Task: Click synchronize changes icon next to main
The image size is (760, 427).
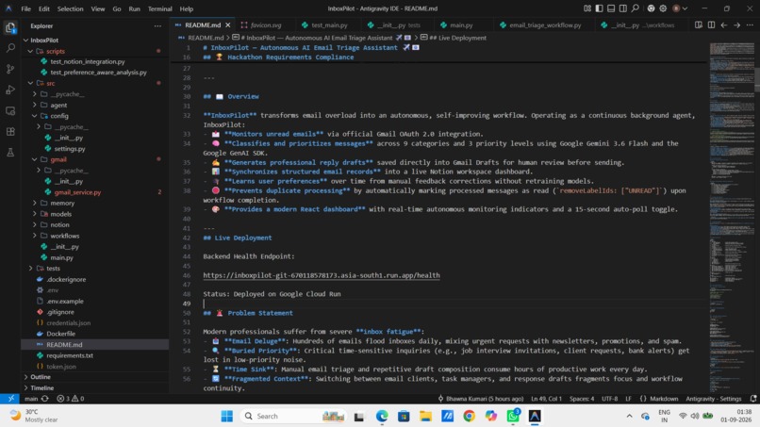Action: pos(45,399)
